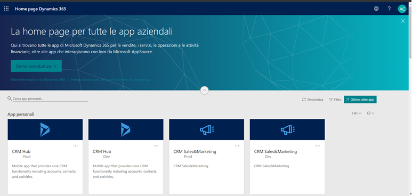The image size is (412, 196).
Task: Open the help question mark icon
Action: [x=389, y=9]
